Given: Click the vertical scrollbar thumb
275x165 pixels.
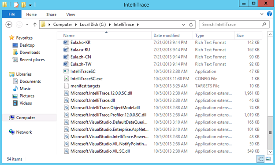Looking at the screenshot, I should [270, 132].
